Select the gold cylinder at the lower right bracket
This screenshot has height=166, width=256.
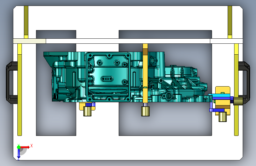click(223, 117)
